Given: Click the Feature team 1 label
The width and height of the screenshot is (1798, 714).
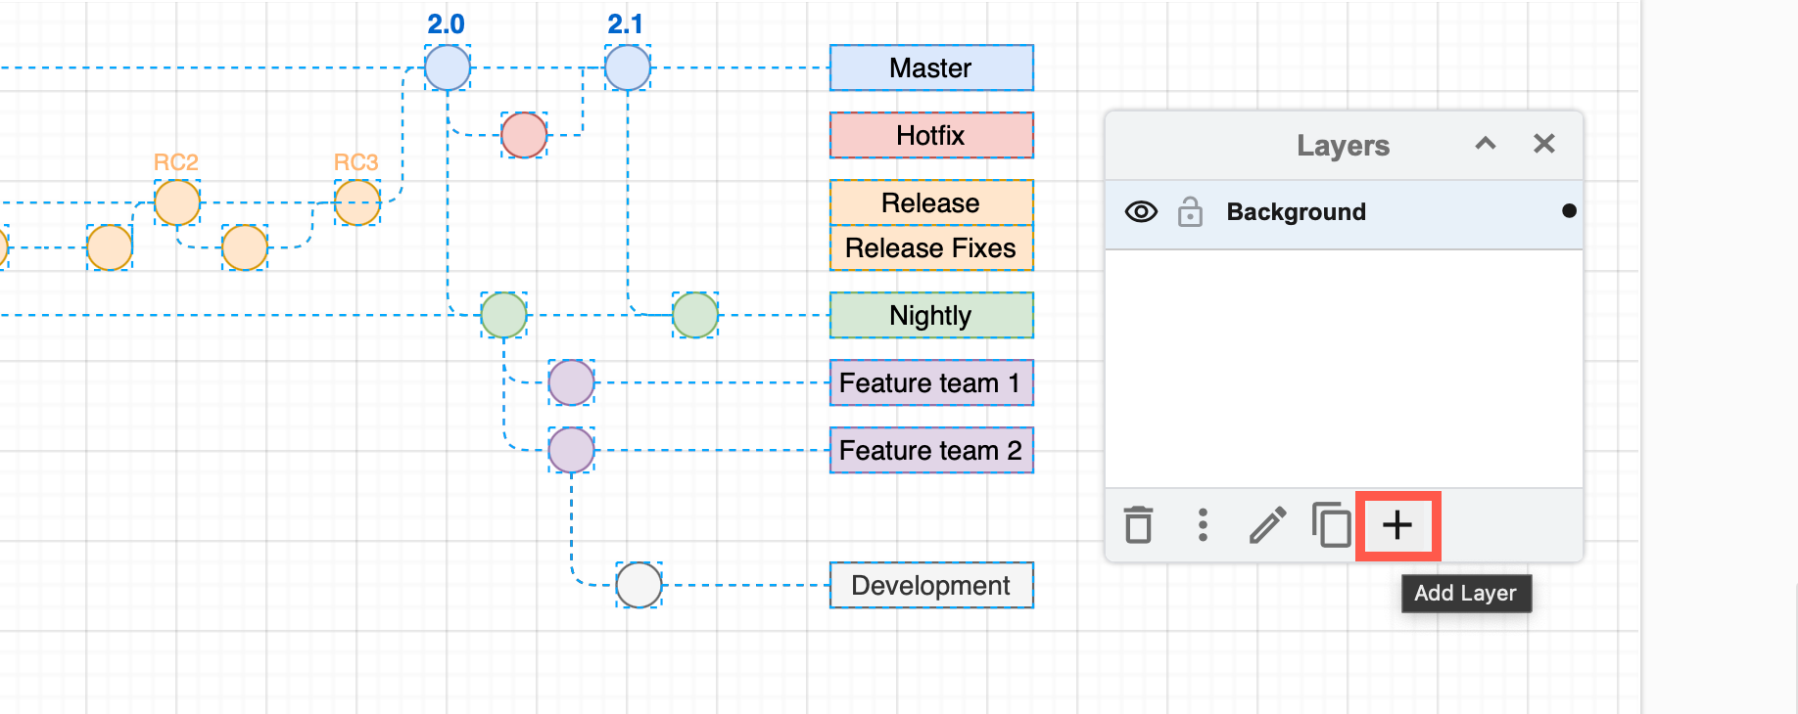Looking at the screenshot, I should [930, 383].
